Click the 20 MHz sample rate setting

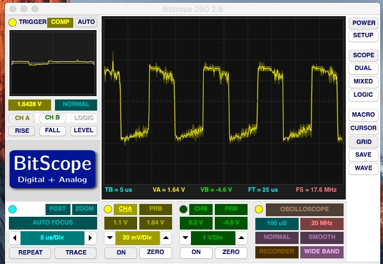click(x=322, y=223)
